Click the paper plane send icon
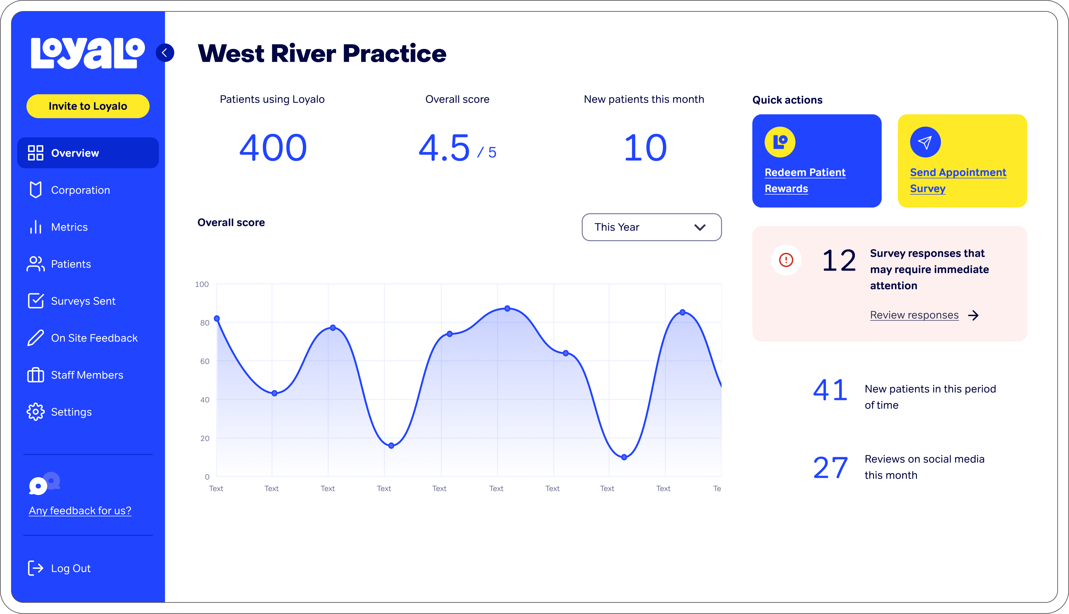The height and width of the screenshot is (614, 1069). coord(925,143)
